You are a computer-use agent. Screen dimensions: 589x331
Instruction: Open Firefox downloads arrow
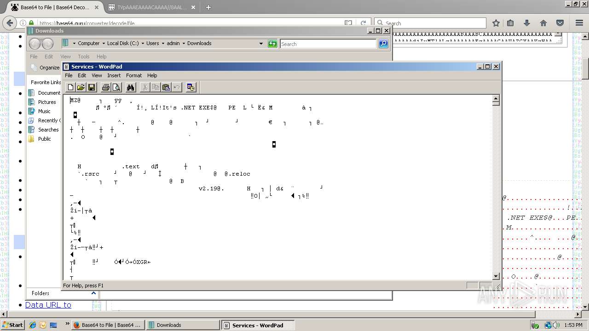(x=527, y=23)
